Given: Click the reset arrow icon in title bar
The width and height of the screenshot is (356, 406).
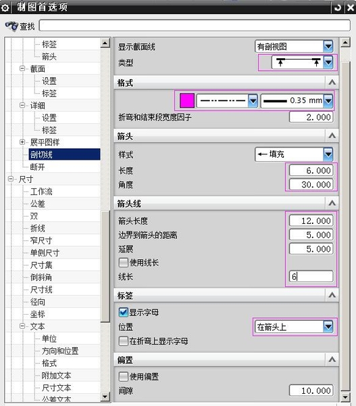Looking at the screenshot, I should coord(337,7).
